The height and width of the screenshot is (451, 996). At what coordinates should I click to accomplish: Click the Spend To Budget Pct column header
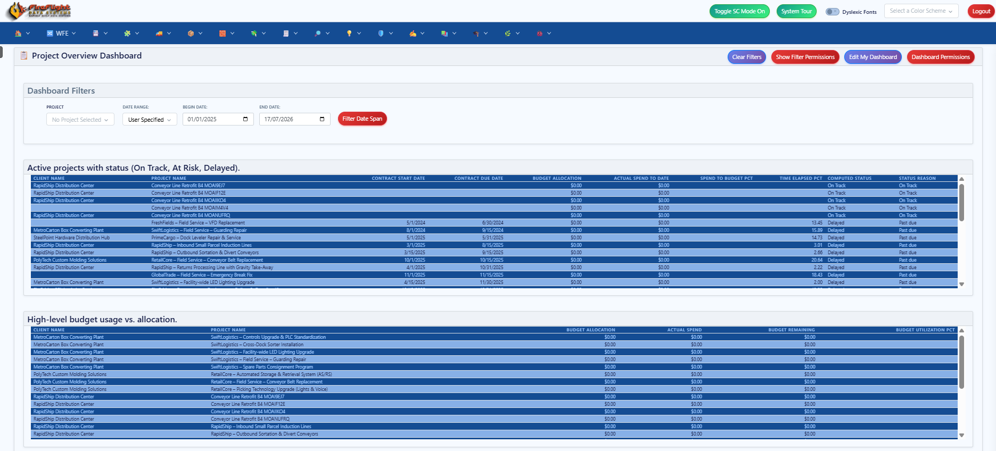pos(726,178)
